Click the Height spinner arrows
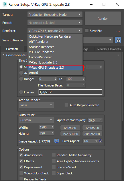124x181 pixels. click(52, 133)
